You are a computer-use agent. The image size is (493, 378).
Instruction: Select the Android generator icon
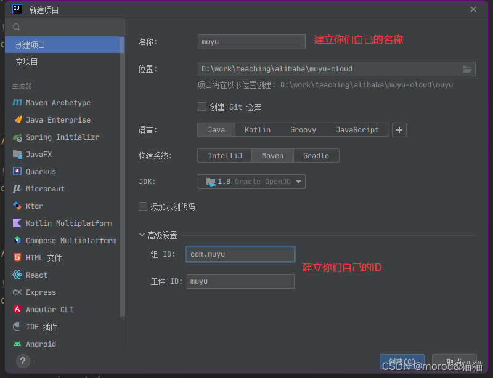coord(17,344)
